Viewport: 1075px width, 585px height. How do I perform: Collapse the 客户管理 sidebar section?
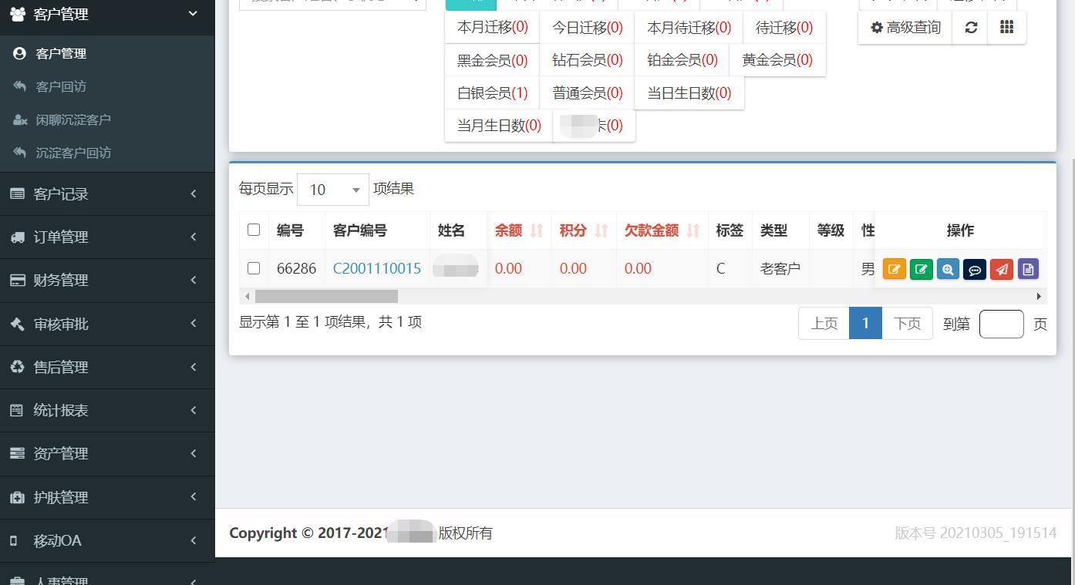tap(107, 14)
